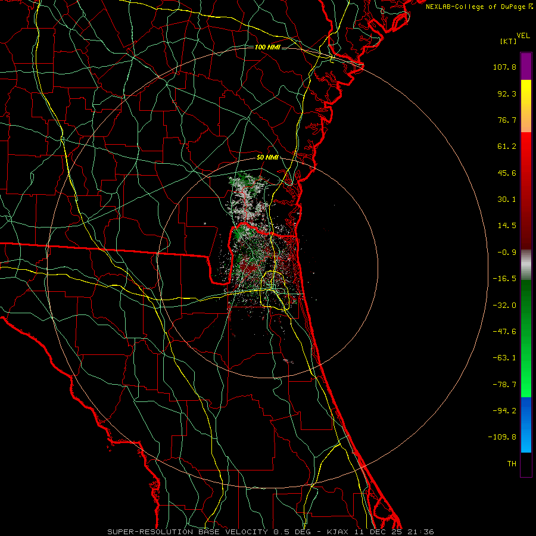Click the 30.1 velocity scale value

coord(507,200)
